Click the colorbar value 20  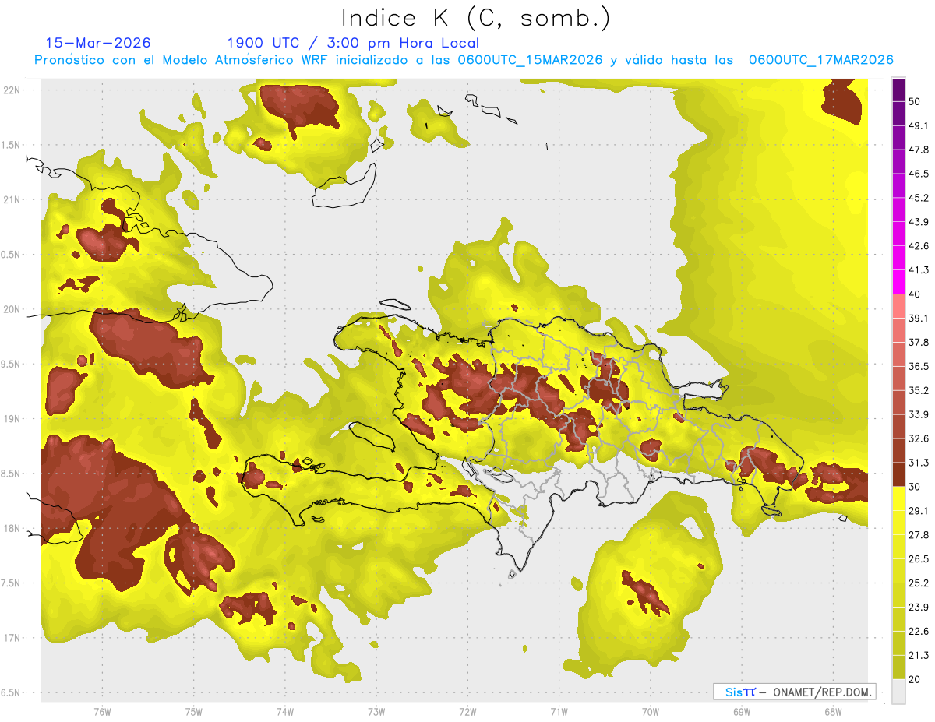point(914,680)
